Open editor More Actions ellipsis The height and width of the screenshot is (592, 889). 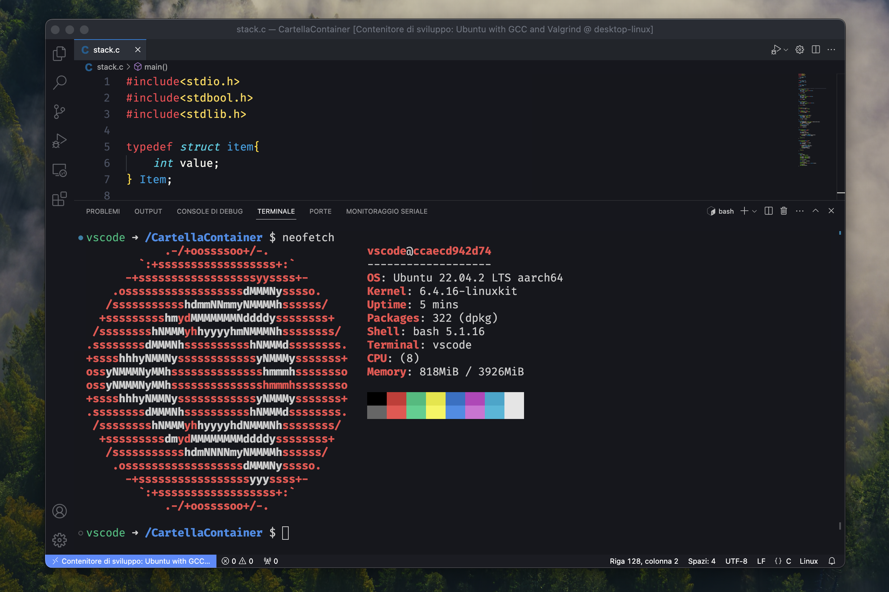[831, 49]
